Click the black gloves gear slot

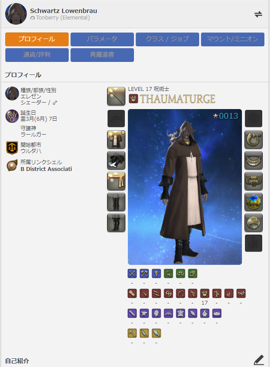116,160
